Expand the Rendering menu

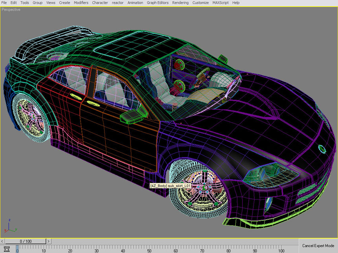[x=180, y=3]
